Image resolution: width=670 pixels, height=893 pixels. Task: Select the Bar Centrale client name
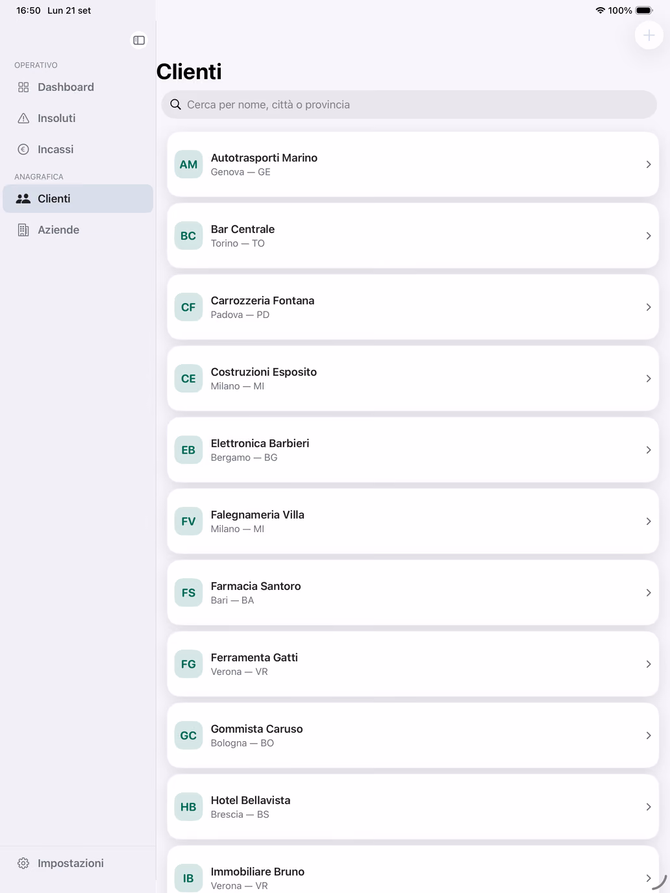[x=243, y=229]
